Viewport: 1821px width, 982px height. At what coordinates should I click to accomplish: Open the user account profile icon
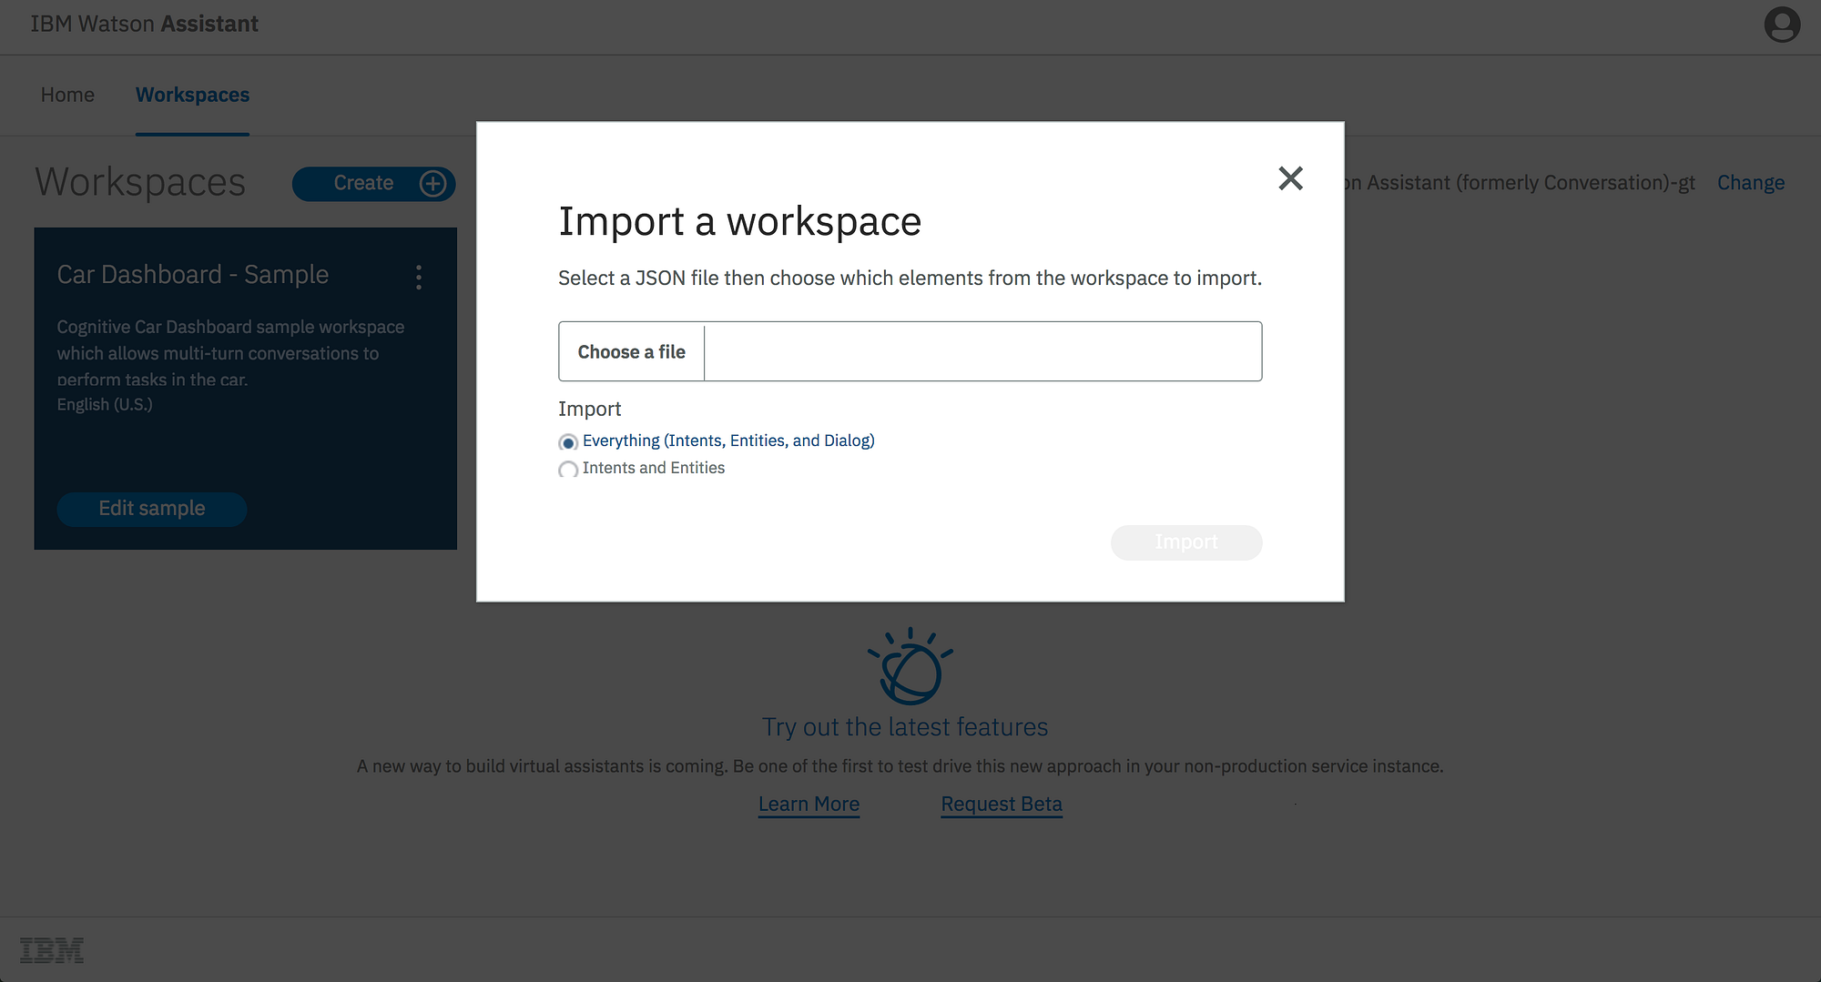click(x=1782, y=25)
